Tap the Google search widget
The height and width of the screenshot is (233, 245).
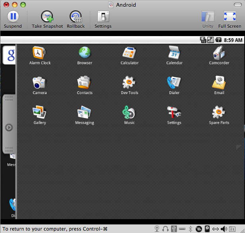9,55
